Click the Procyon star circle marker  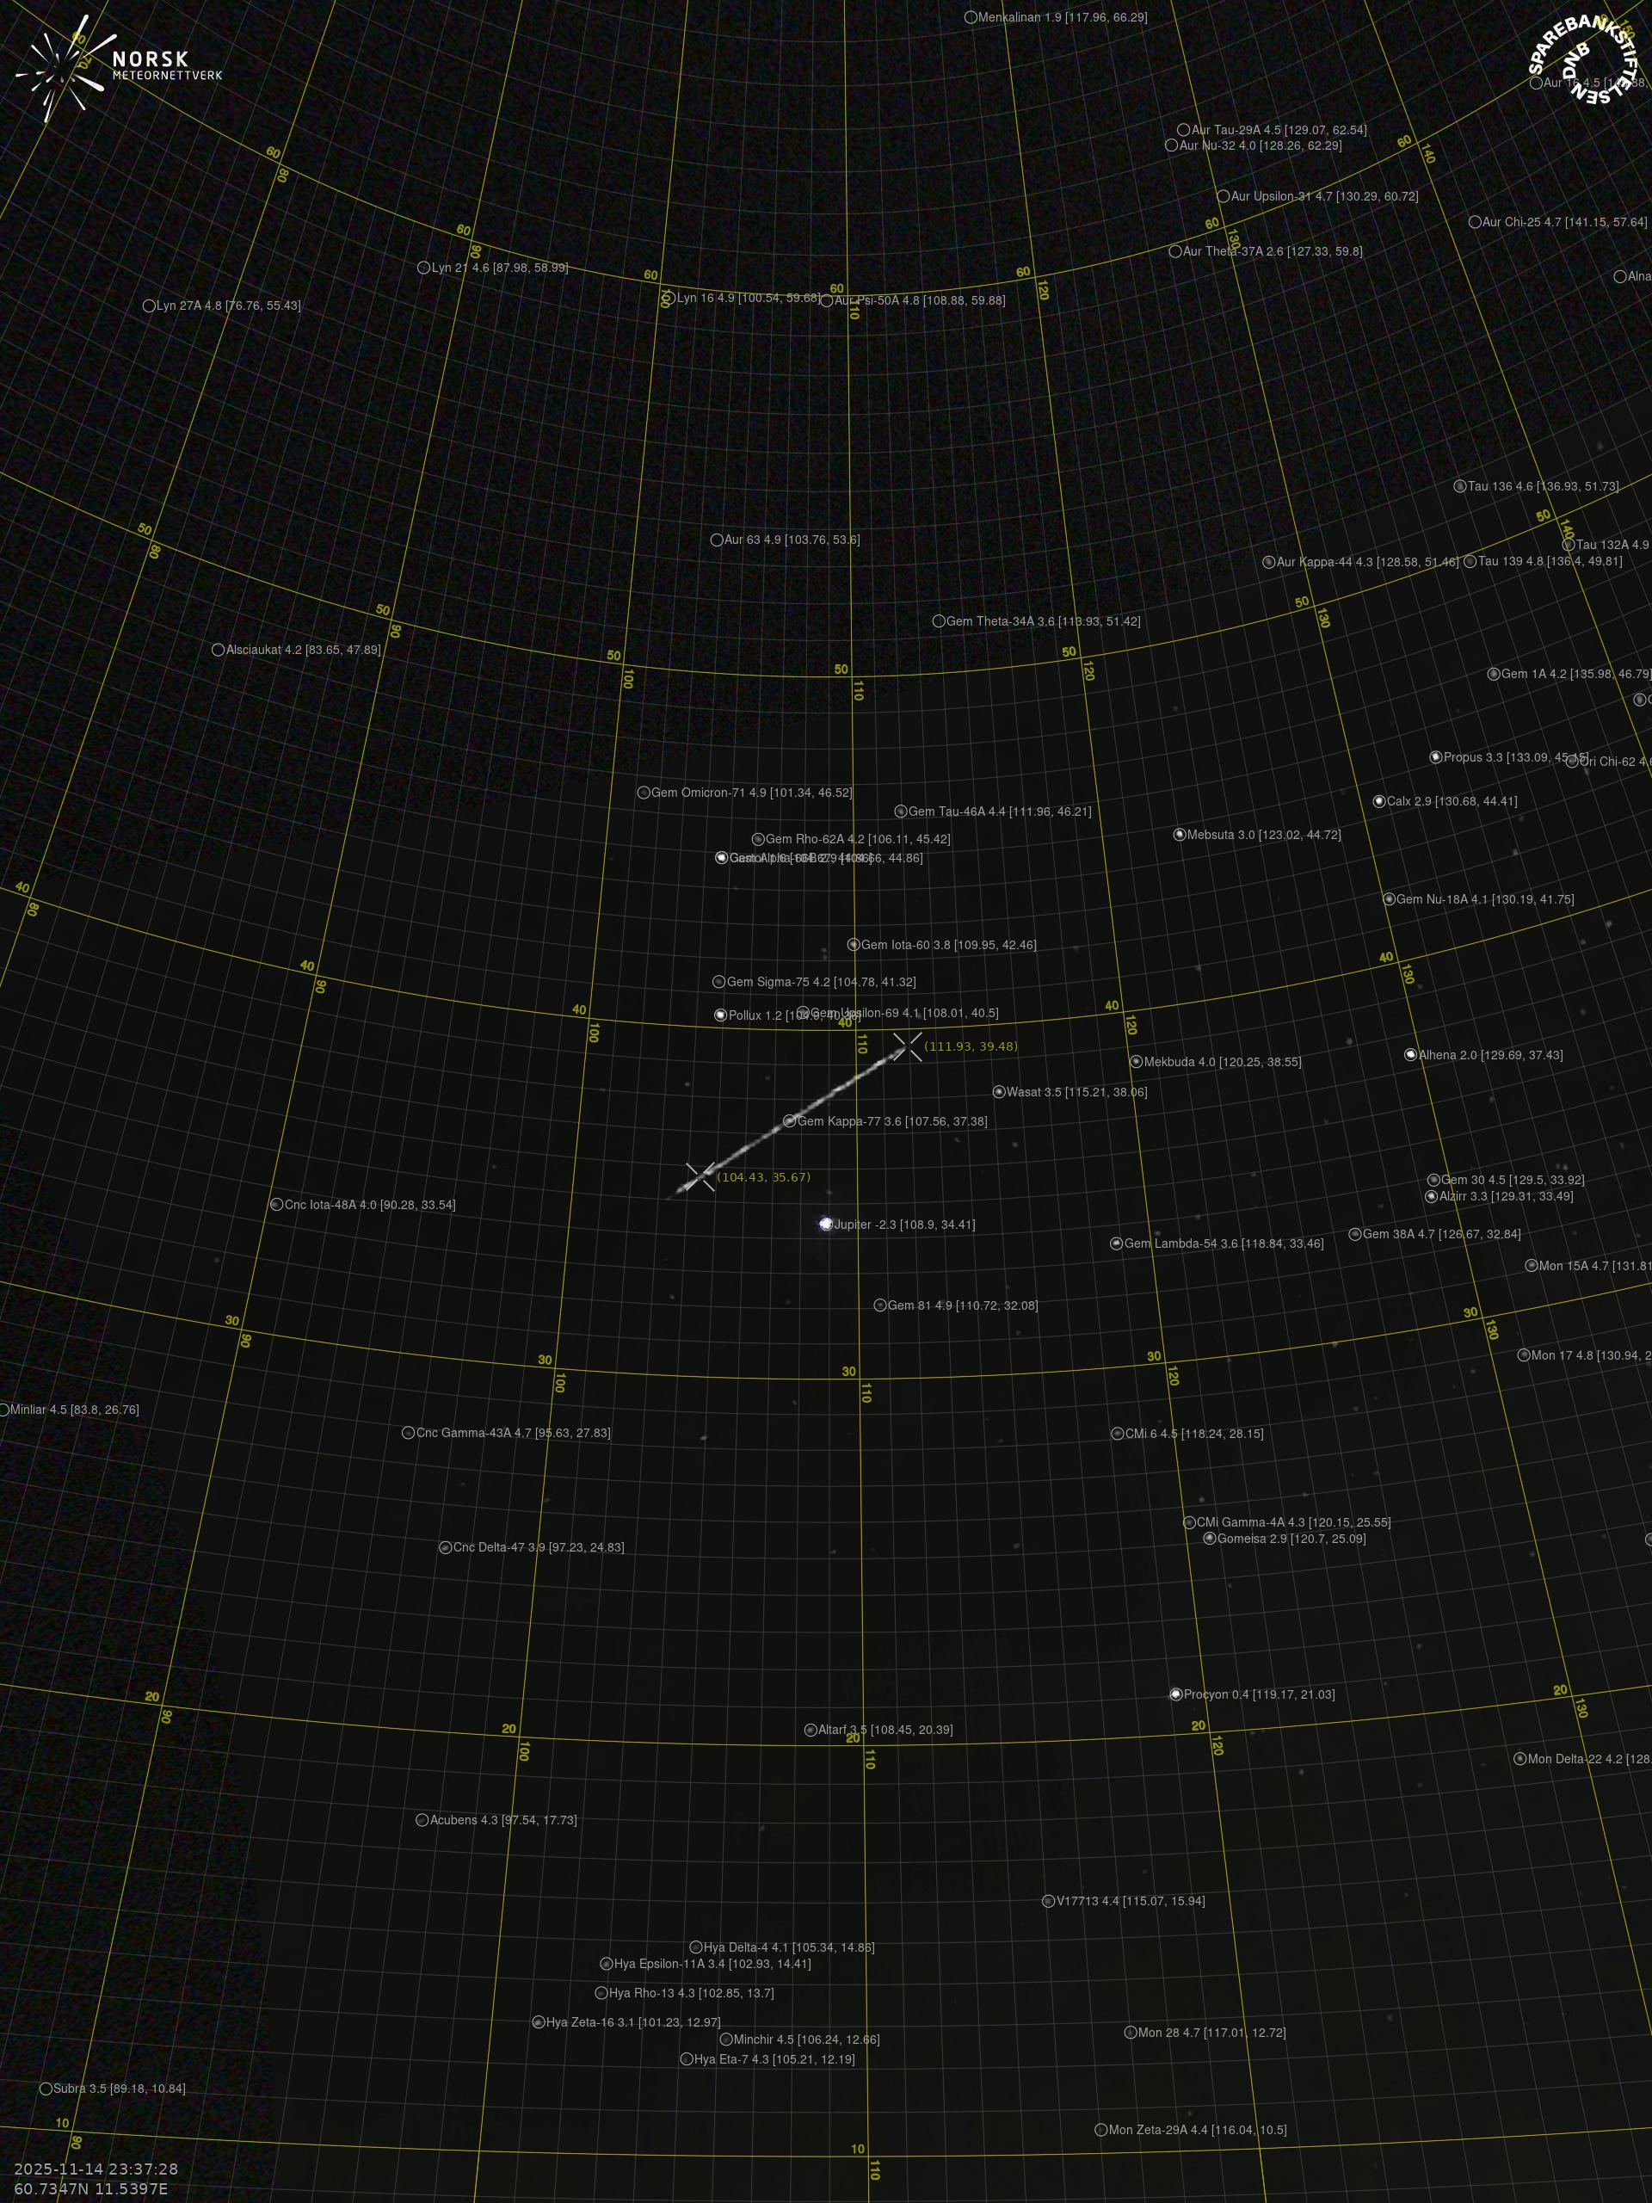tap(1175, 1694)
